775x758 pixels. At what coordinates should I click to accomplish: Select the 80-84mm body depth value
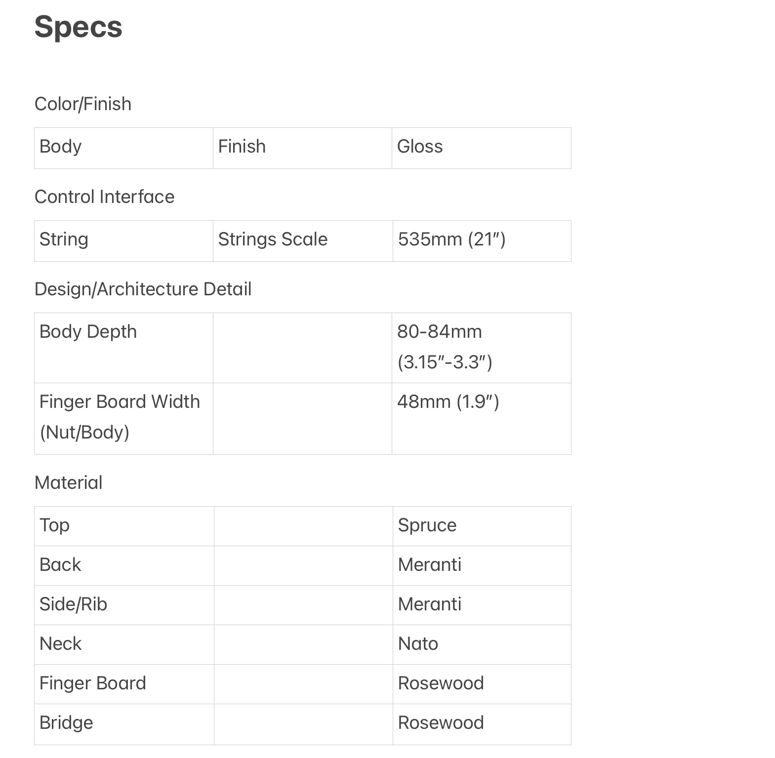pyautogui.click(x=445, y=347)
